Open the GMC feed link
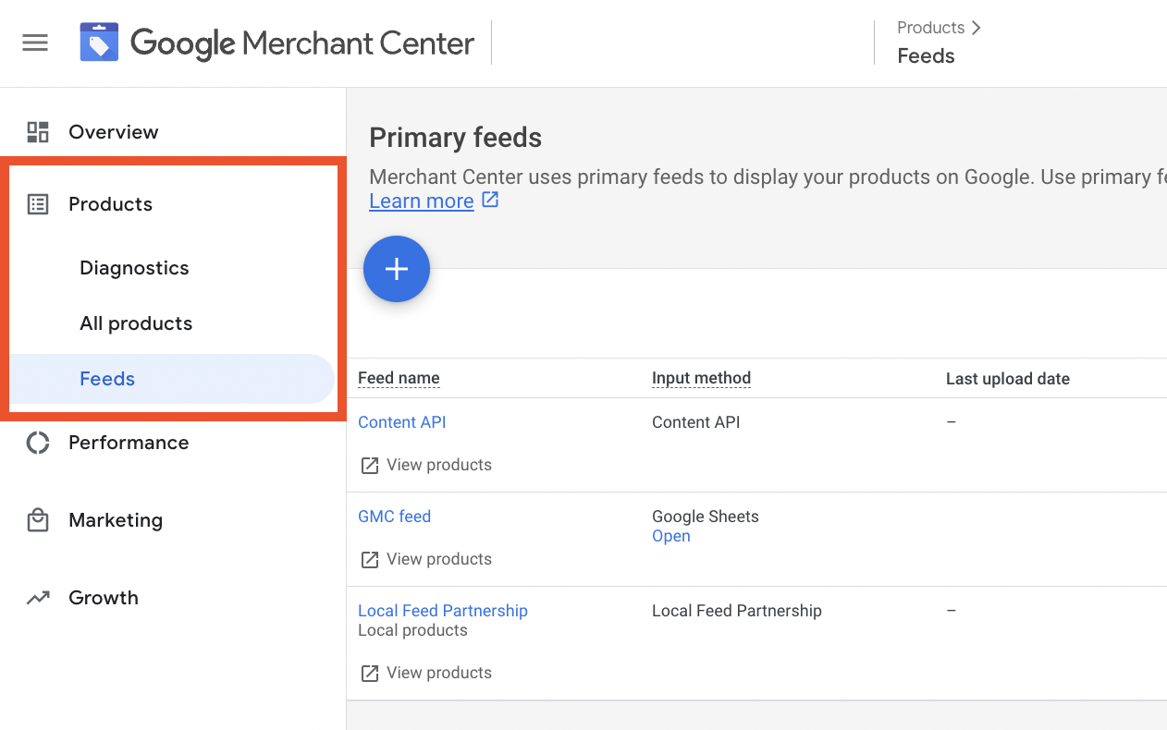 [395, 517]
